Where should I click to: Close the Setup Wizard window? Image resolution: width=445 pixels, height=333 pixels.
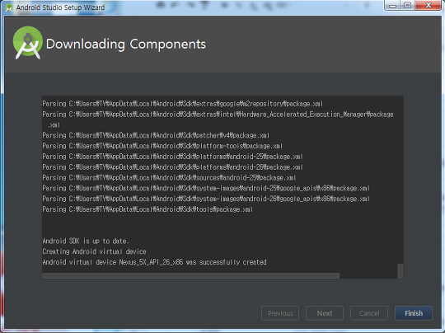pos(429,5)
